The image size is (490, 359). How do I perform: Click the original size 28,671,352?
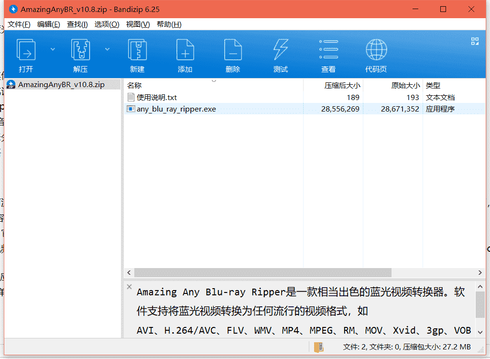point(400,109)
